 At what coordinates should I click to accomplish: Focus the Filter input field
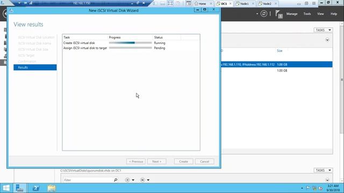pos(88,180)
